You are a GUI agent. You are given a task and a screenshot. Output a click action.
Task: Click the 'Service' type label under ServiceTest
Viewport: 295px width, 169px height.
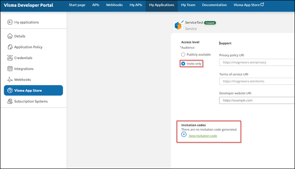coord(191,29)
